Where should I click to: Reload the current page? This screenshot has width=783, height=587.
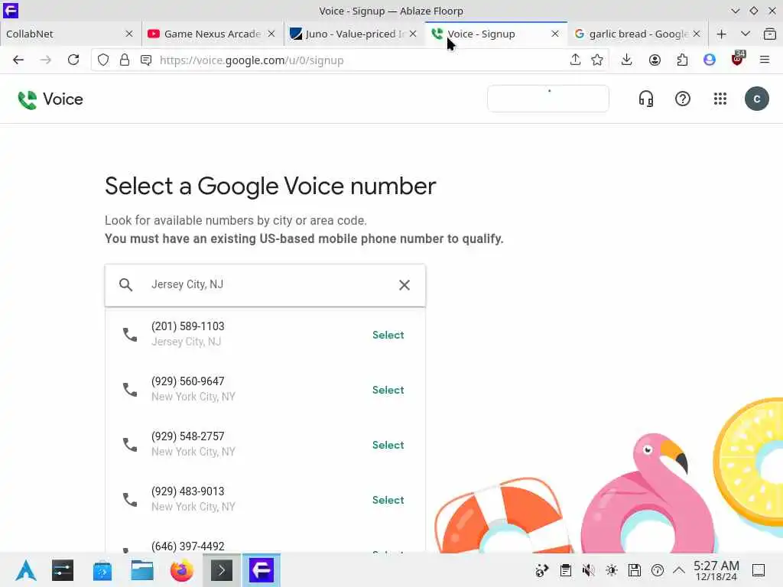coord(73,60)
